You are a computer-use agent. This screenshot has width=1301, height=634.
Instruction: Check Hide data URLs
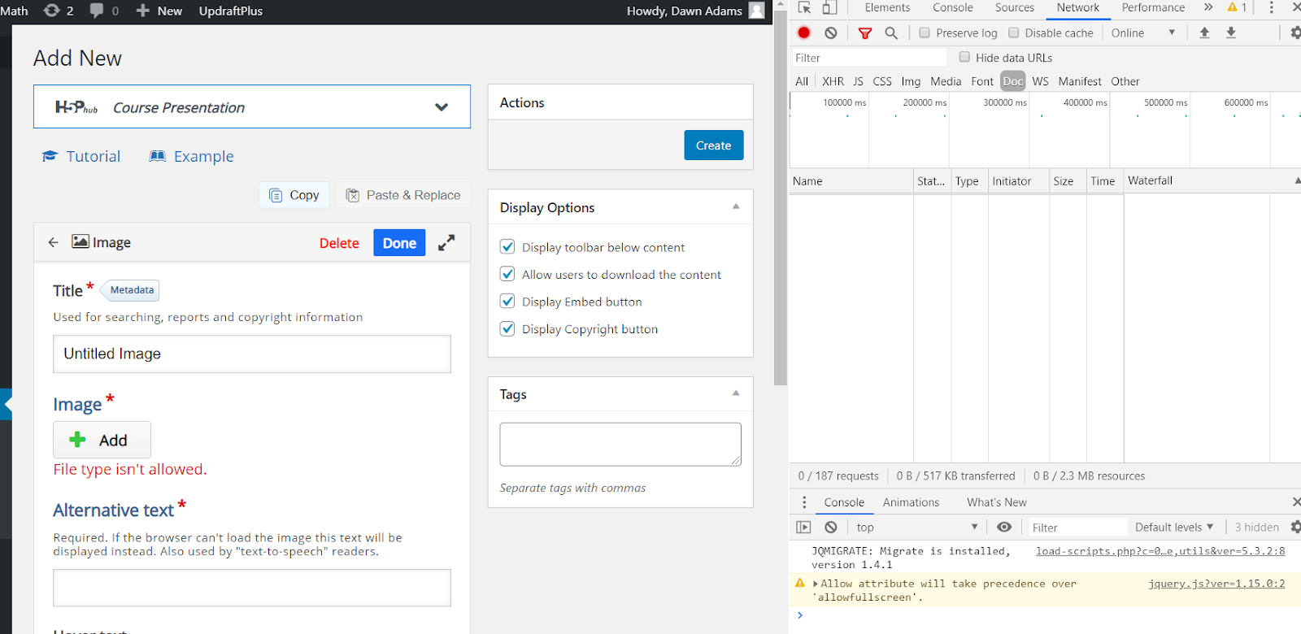point(964,57)
